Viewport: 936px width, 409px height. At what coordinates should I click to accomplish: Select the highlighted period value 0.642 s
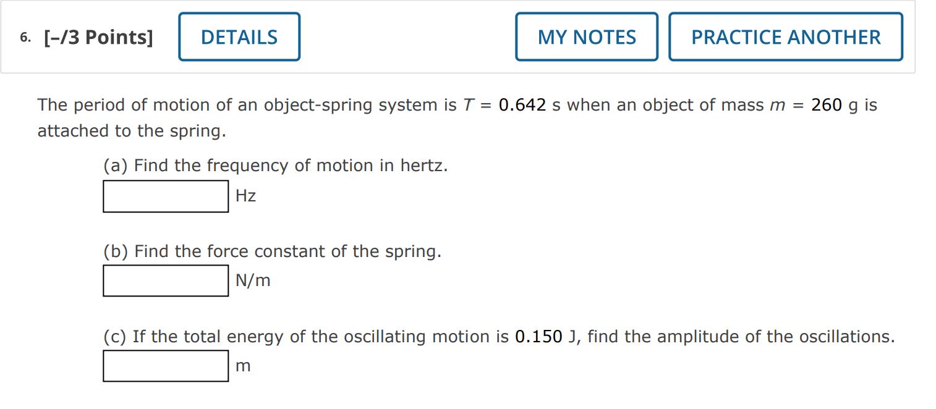(x=521, y=105)
